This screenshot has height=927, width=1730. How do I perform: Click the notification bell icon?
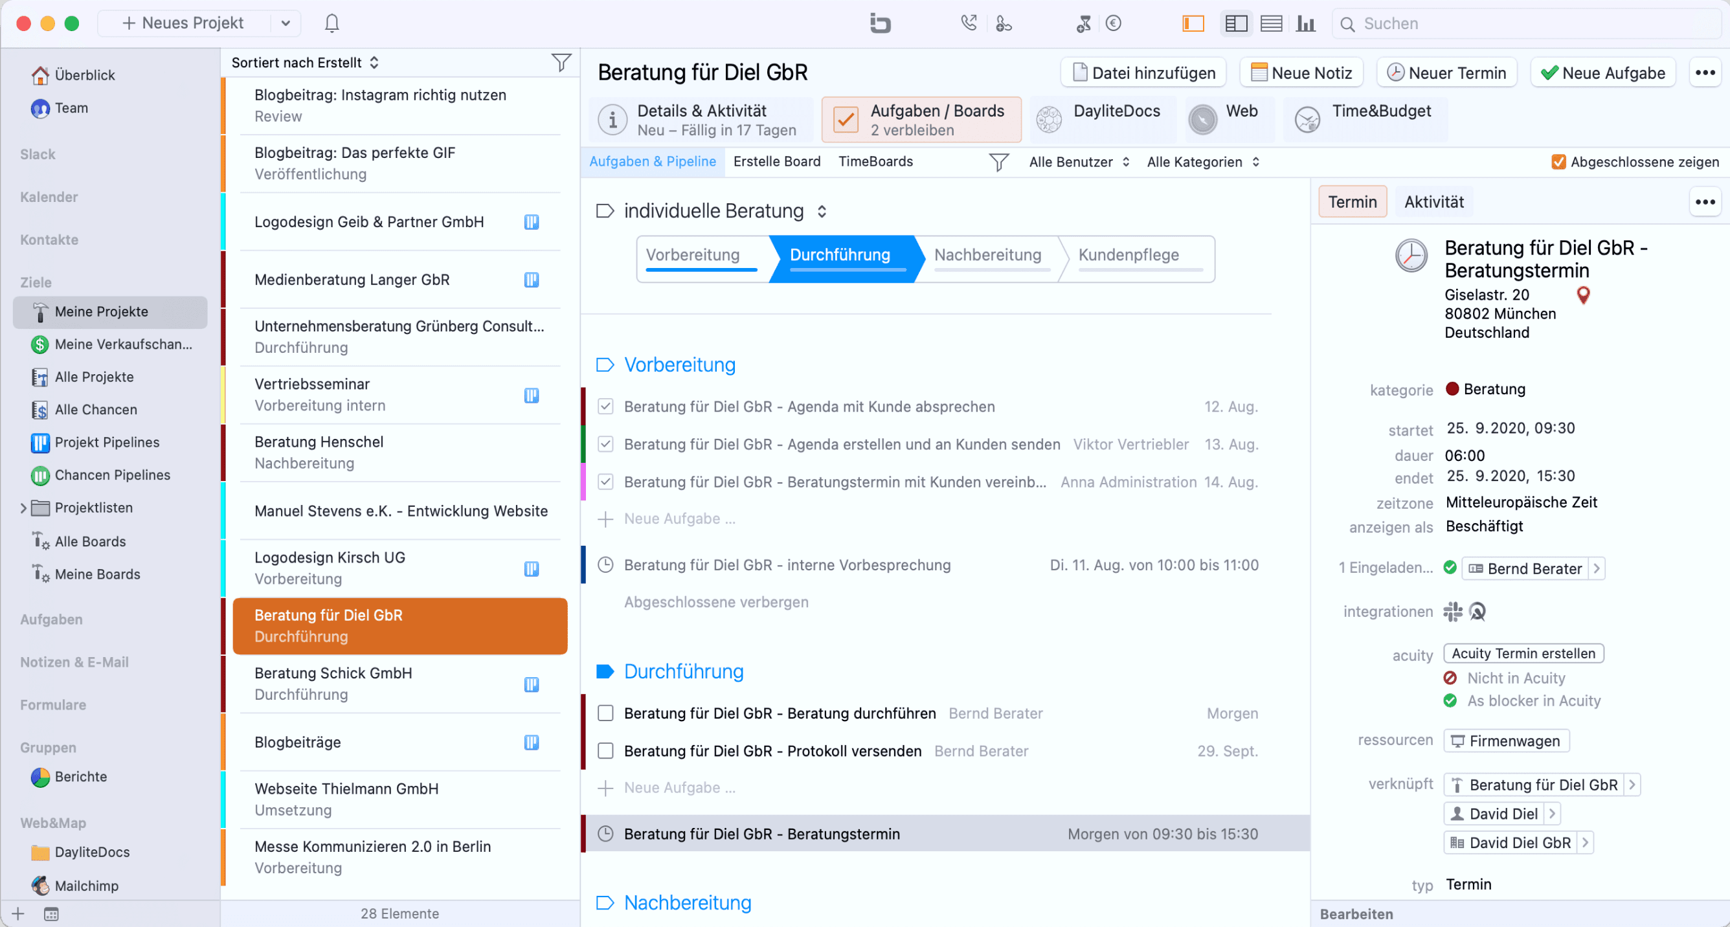coord(331,23)
